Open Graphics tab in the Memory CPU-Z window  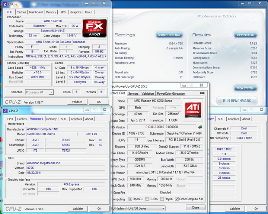tap(233, 119)
